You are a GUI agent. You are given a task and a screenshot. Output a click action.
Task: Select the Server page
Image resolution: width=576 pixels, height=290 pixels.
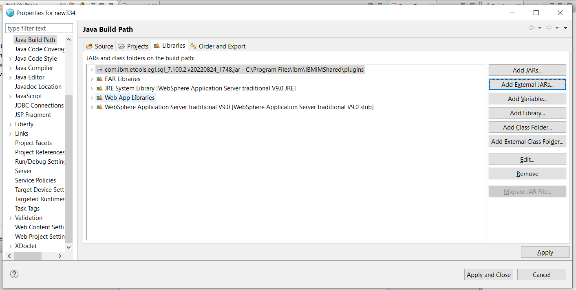click(24, 171)
